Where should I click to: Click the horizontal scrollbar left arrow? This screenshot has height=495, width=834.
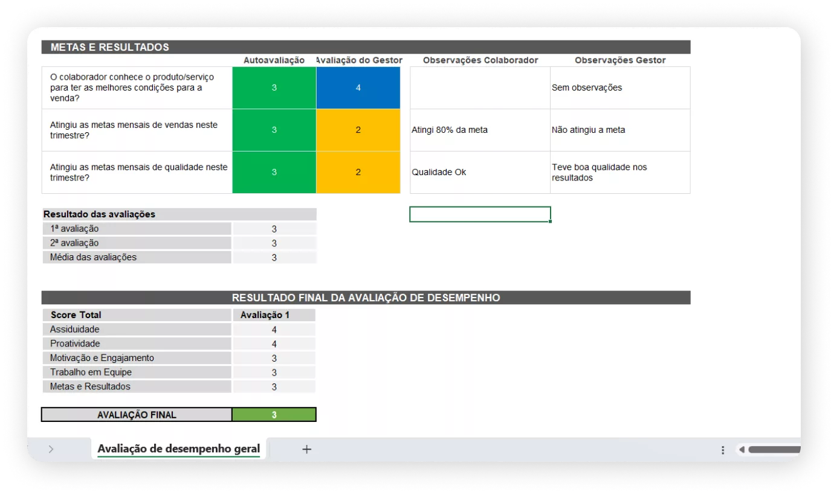(x=742, y=450)
